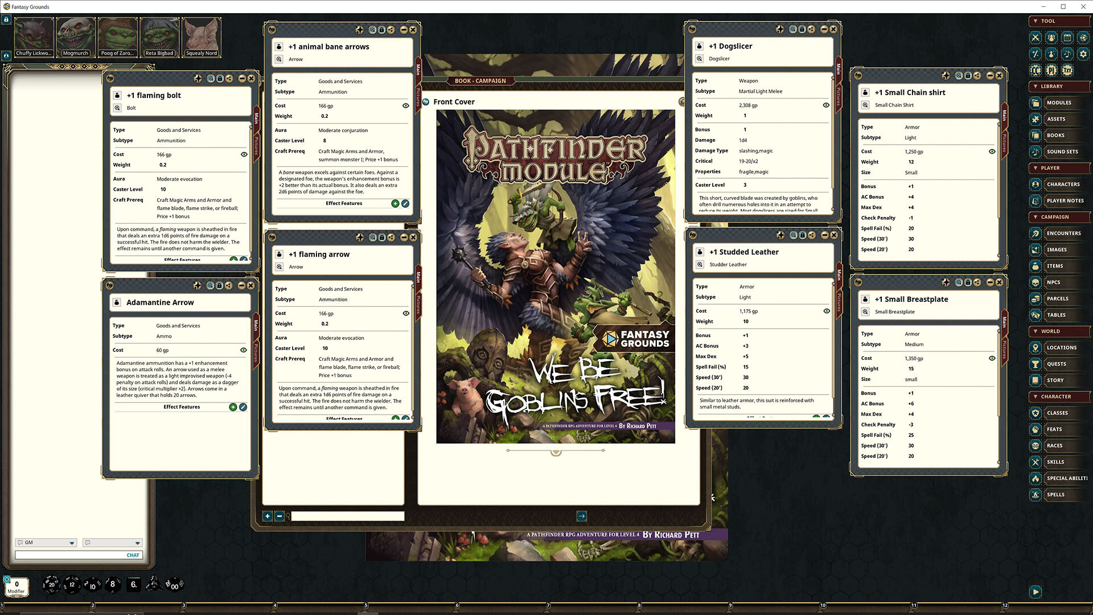This screenshot has width=1093, height=615.
Task: Open Spells from the Character sidebar
Action: [1057, 494]
